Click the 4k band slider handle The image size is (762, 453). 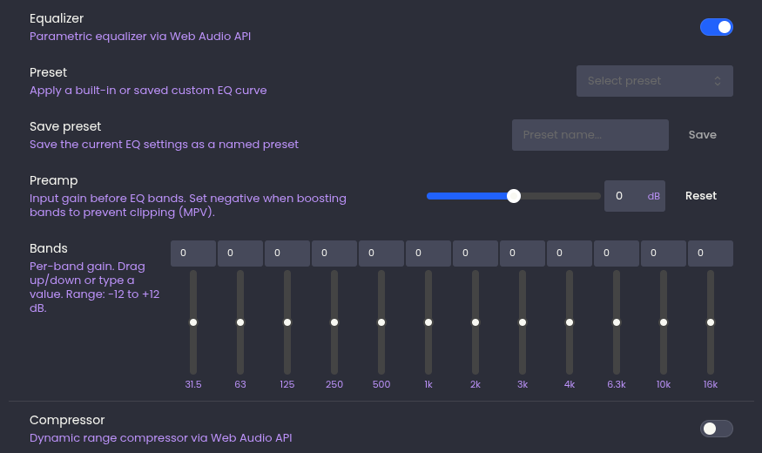pos(570,322)
